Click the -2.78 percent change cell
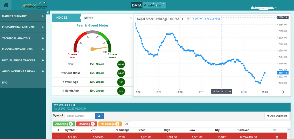The image size is (294, 139). (x=122, y=137)
